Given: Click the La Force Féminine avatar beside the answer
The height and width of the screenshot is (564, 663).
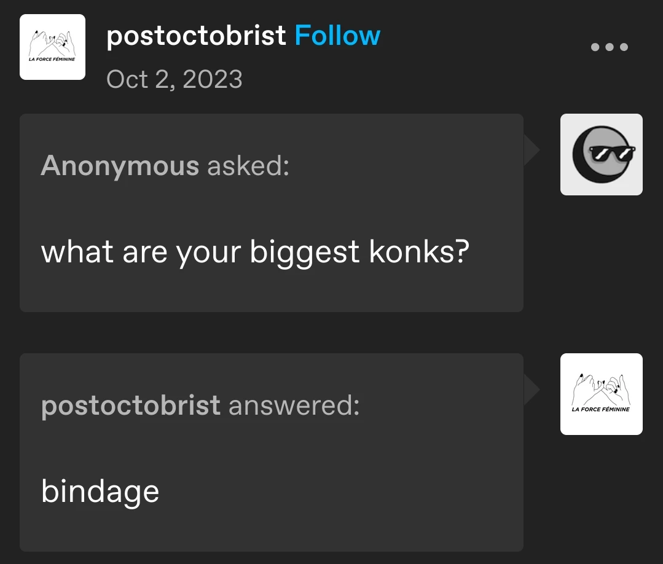Looking at the screenshot, I should [x=601, y=394].
